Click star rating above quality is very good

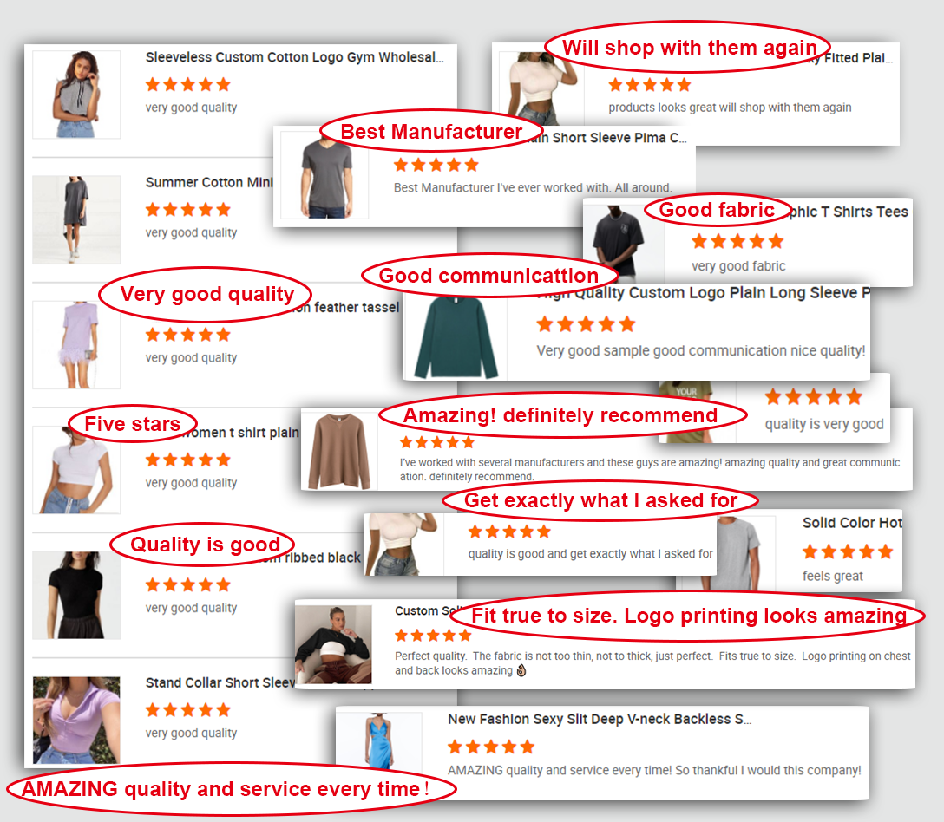click(813, 397)
